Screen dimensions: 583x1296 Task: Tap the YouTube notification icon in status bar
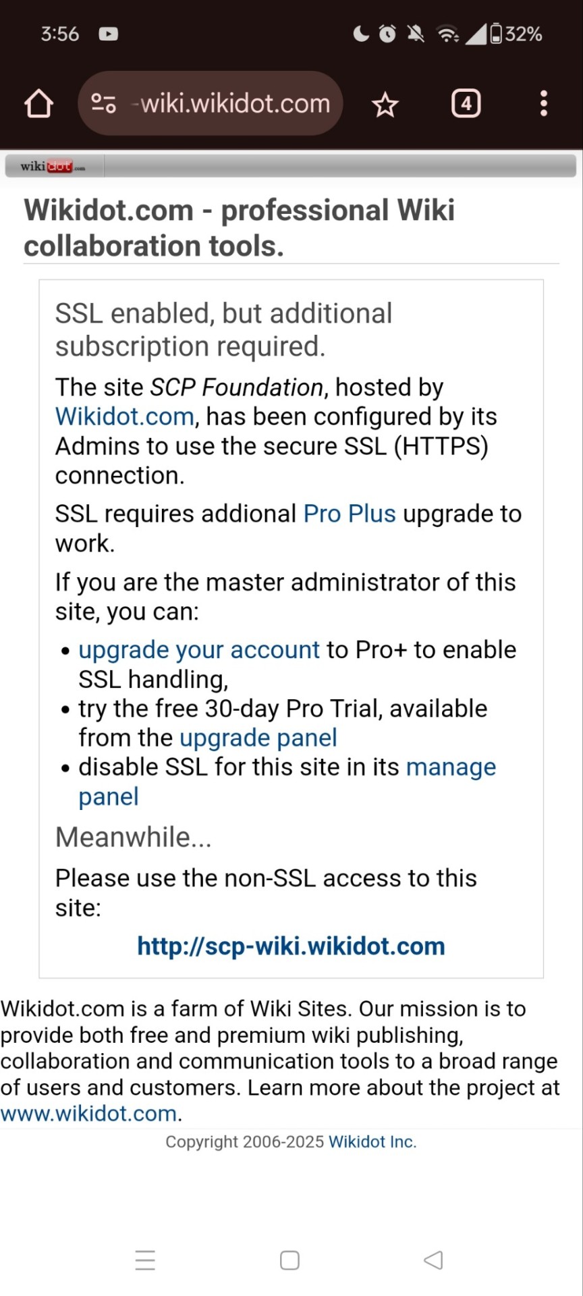click(109, 34)
